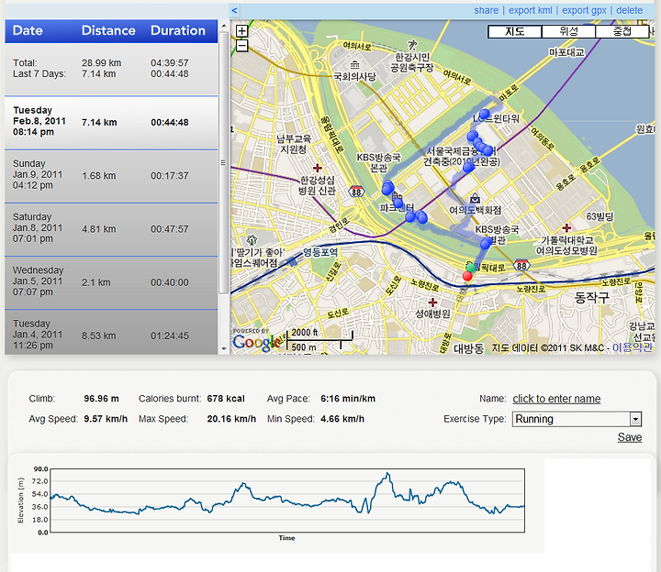Screen dimensions: 661x572
Task: Click the 국회의사당 building icon
Action: (355, 65)
